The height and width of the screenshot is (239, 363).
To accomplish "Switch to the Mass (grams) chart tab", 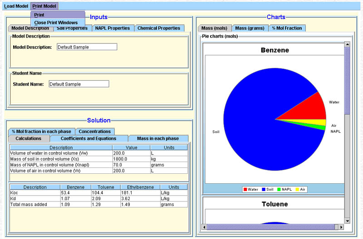I will click(250, 28).
